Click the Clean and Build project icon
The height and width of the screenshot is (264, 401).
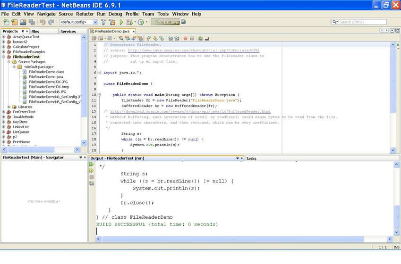tap(112, 22)
